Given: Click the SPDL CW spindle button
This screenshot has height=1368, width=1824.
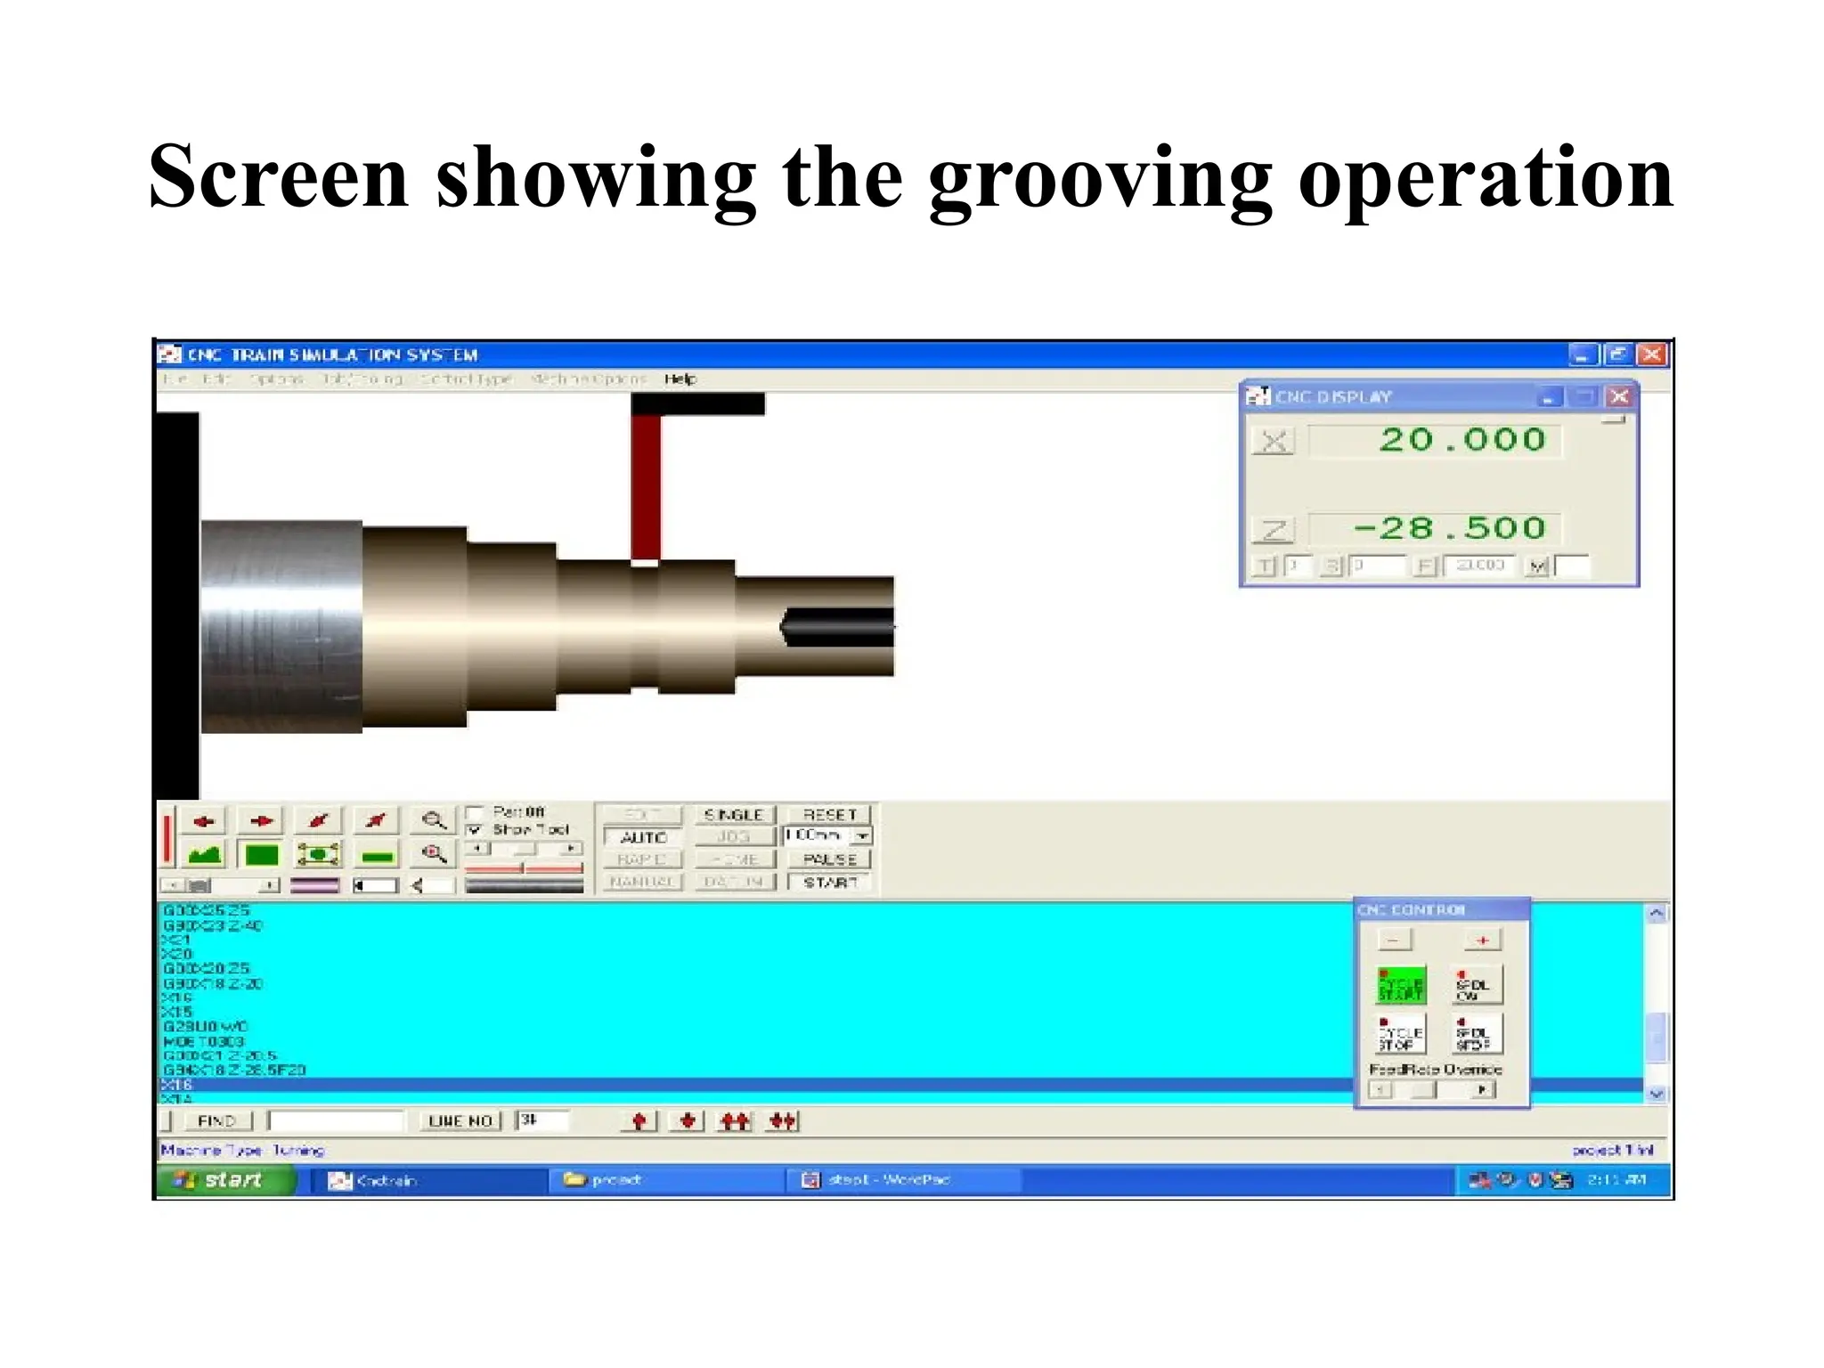Looking at the screenshot, I should [x=1477, y=985].
